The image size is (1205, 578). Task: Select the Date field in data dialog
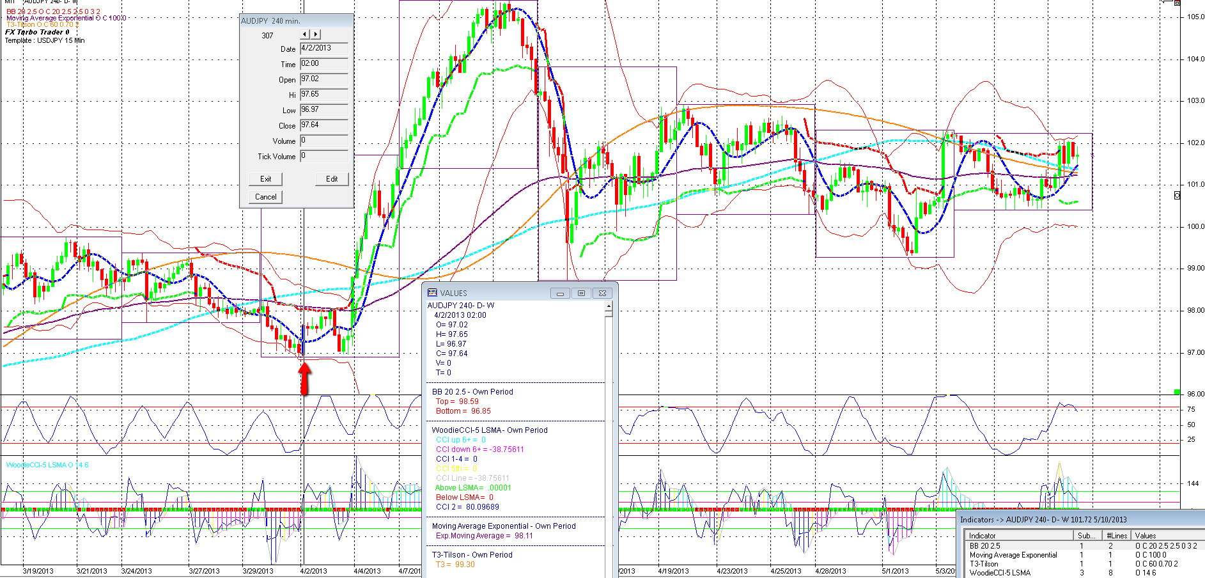(324, 49)
